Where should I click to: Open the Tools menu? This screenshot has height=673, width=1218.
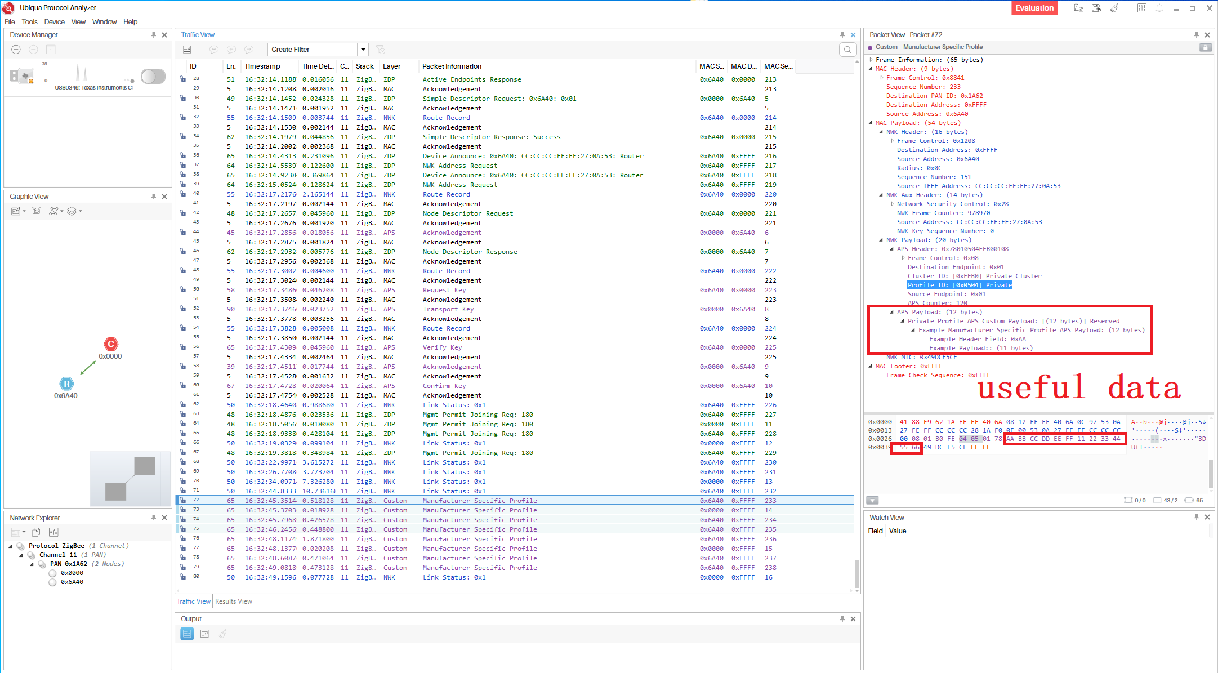(29, 22)
